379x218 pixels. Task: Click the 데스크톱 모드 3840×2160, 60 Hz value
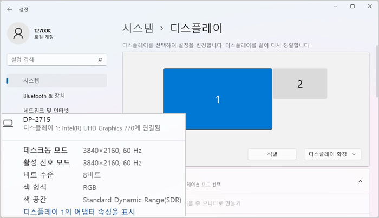click(112, 151)
